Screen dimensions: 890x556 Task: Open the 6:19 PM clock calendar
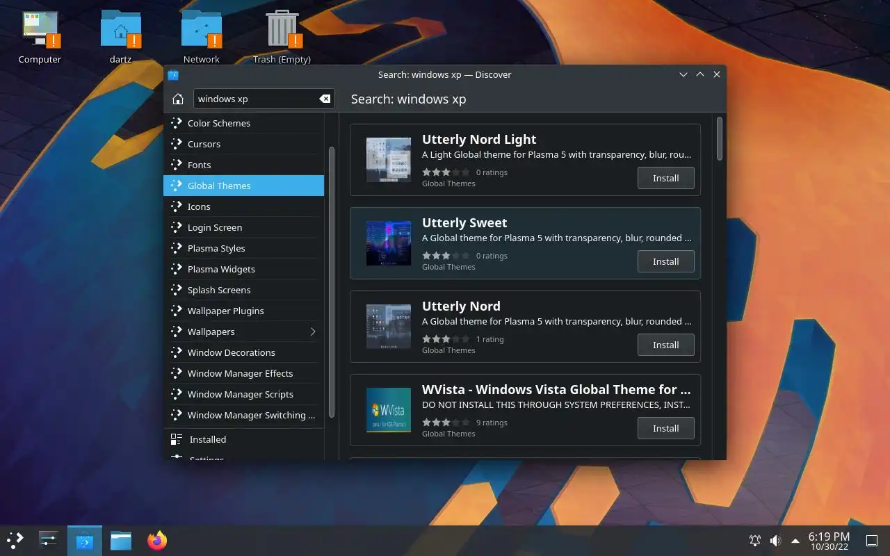tap(829, 541)
